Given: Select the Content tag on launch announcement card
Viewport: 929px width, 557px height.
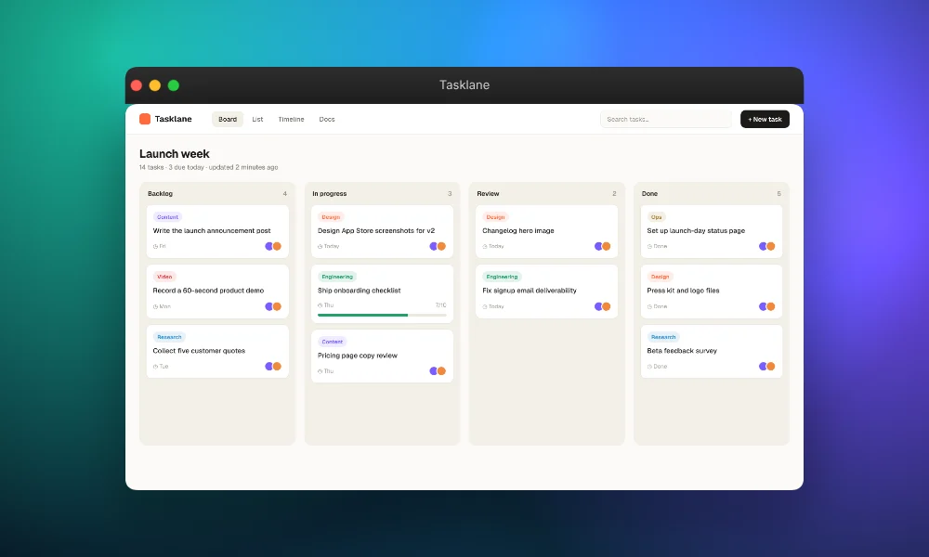Looking at the screenshot, I should [167, 217].
